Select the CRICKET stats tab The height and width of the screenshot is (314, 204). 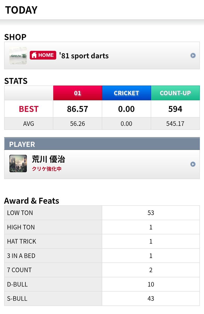point(126,93)
